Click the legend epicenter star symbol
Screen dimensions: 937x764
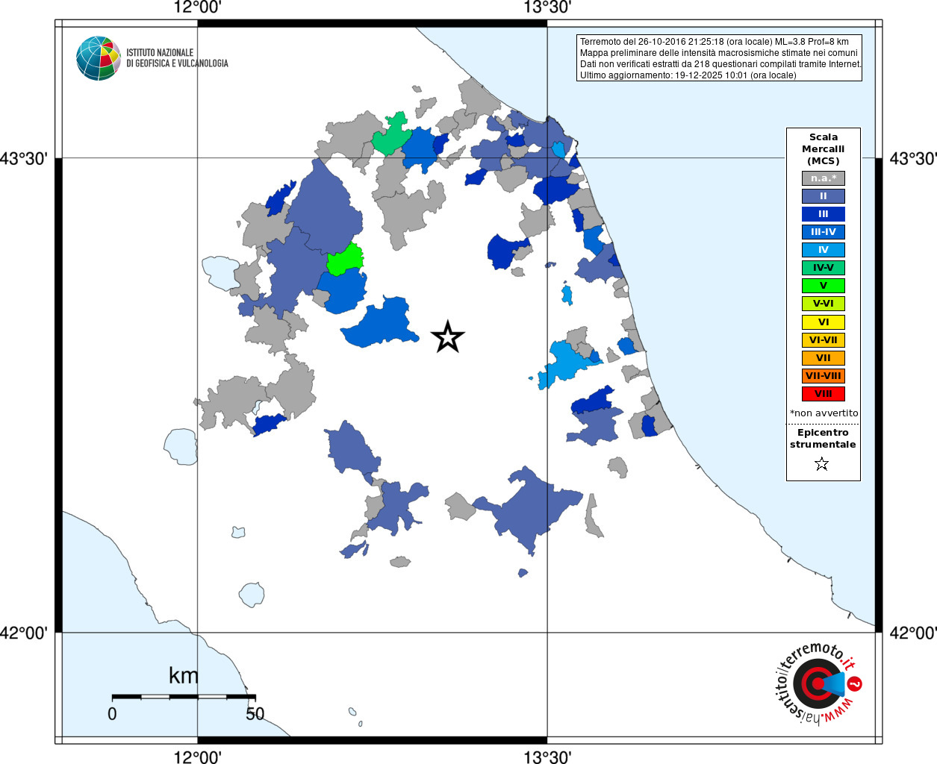822,464
